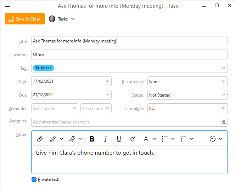The image size is (236, 190).
Task: Open the Status dropdown showing Not Started
Action: 187,95
